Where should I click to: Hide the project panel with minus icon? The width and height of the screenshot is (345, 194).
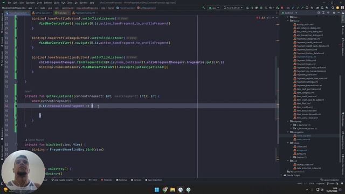click(339, 13)
